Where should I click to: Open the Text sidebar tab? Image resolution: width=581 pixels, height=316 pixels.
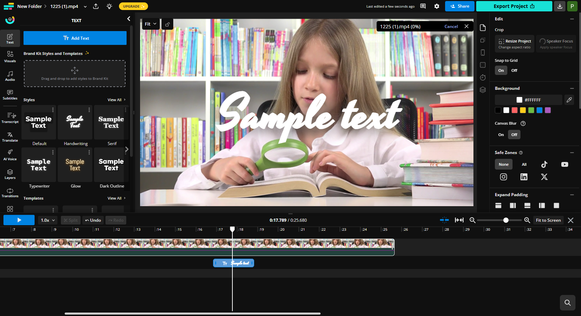(10, 38)
